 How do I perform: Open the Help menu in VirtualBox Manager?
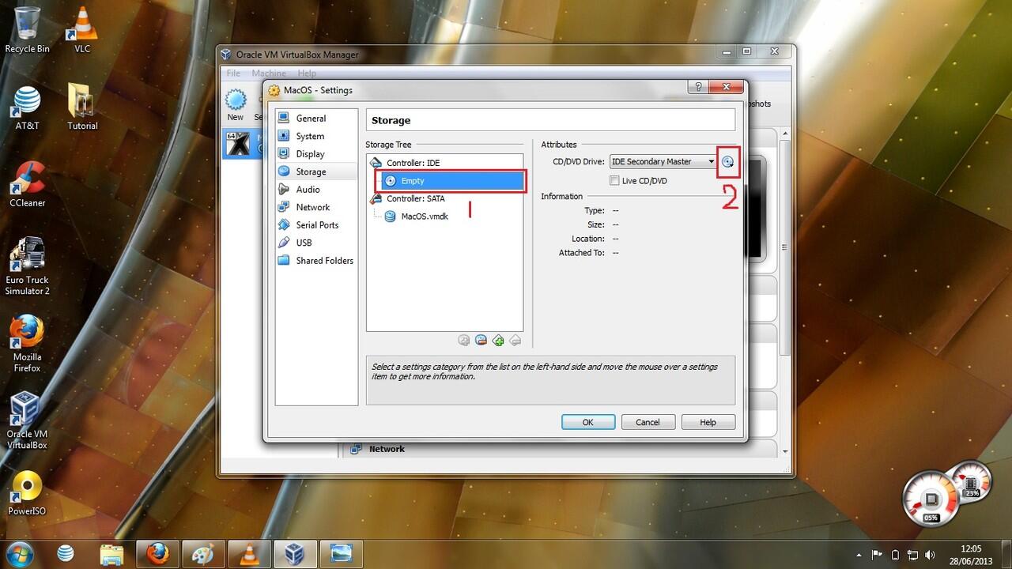[307, 73]
